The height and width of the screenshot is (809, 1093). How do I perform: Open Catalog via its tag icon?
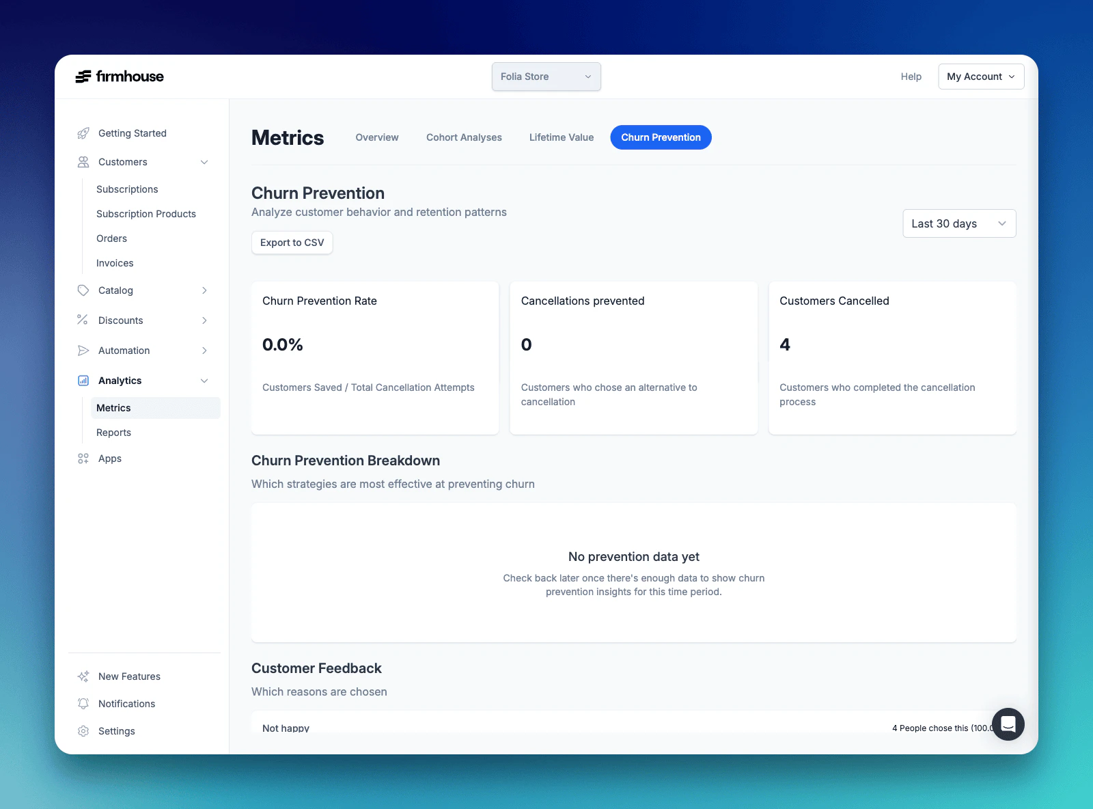pos(83,290)
